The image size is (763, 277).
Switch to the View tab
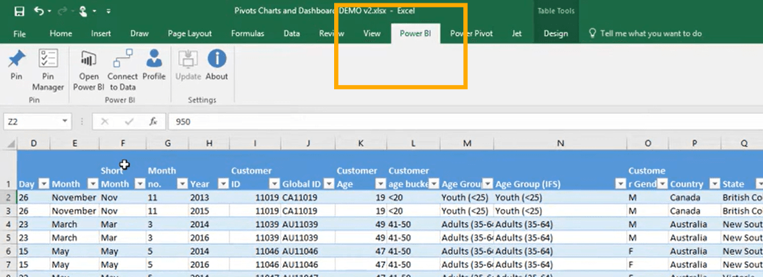(372, 34)
